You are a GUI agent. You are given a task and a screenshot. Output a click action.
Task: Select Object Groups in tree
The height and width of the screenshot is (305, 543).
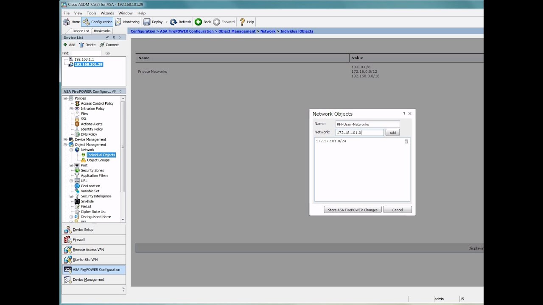(x=98, y=160)
